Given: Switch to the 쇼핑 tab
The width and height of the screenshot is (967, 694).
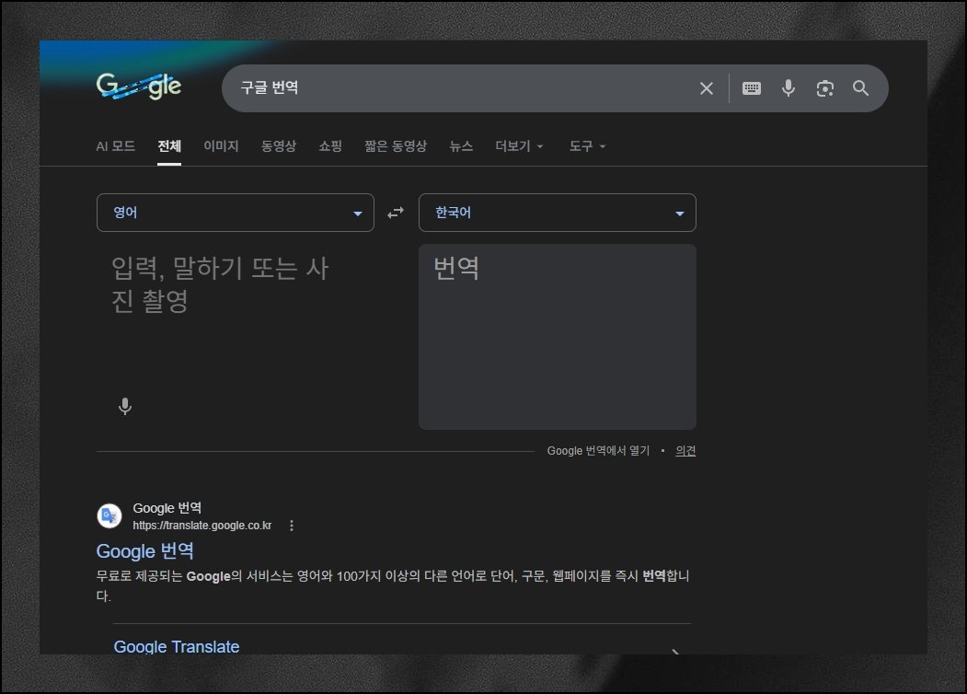Looking at the screenshot, I should click(330, 146).
